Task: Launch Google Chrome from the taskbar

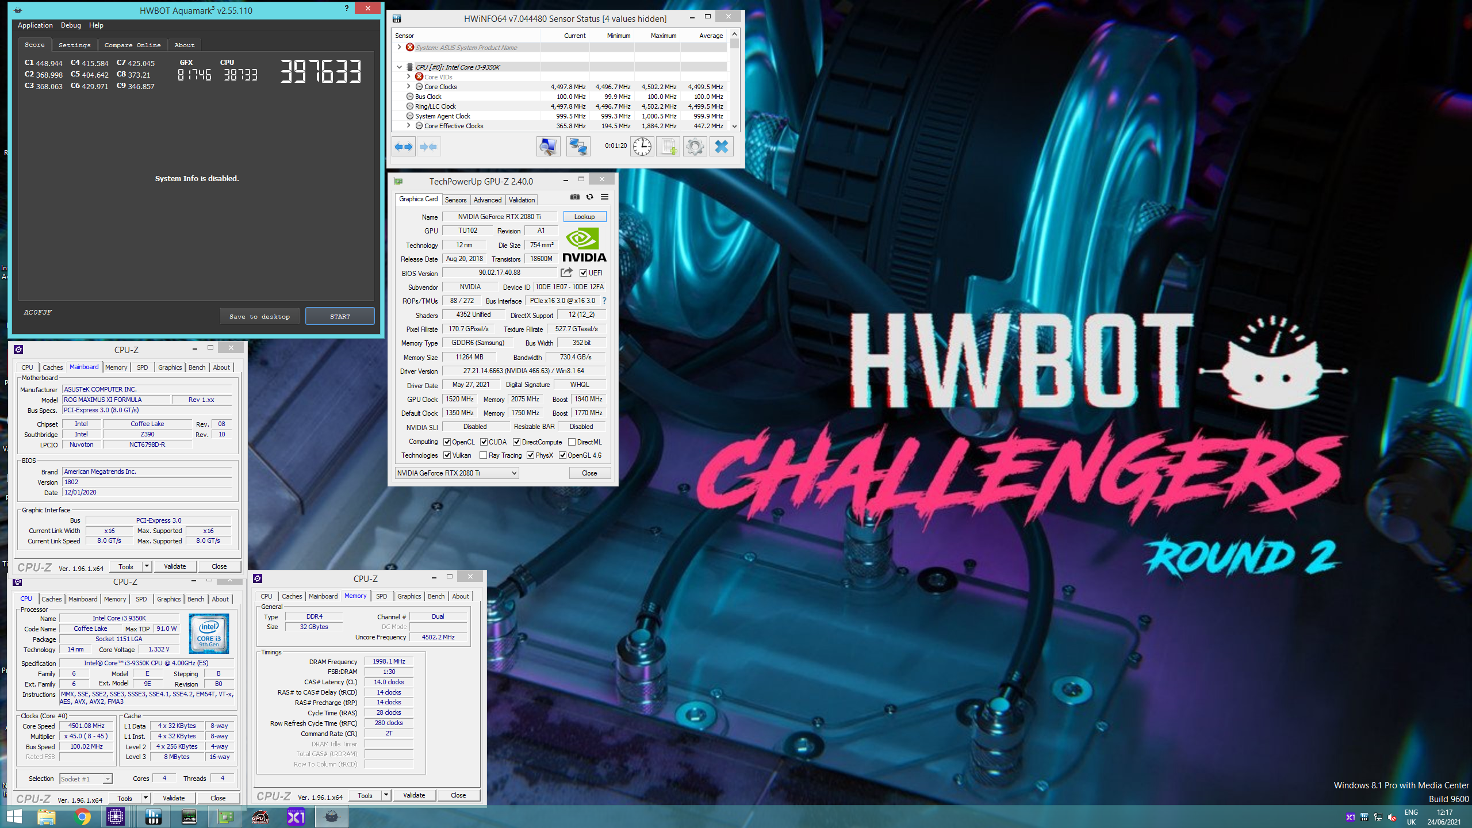Action: [82, 816]
